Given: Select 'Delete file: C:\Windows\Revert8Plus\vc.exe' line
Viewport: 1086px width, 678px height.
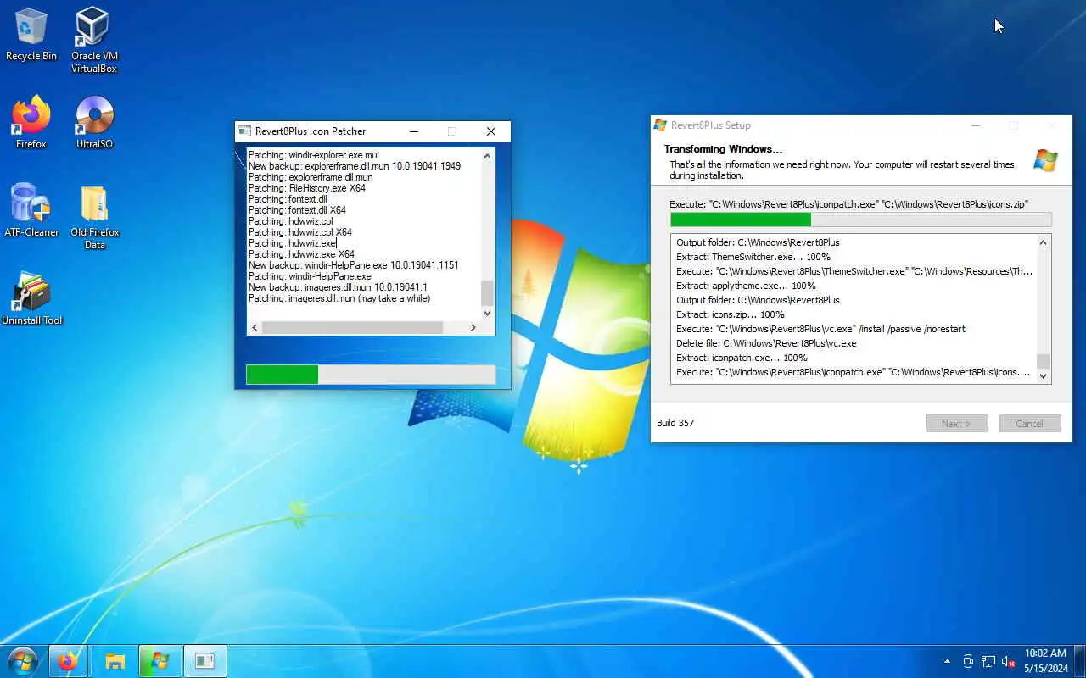Looking at the screenshot, I should [766, 343].
